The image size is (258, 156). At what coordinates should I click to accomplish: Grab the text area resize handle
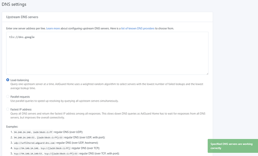coord(206,73)
